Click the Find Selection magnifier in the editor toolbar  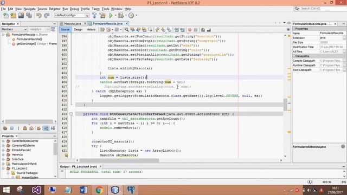tap(126, 30)
